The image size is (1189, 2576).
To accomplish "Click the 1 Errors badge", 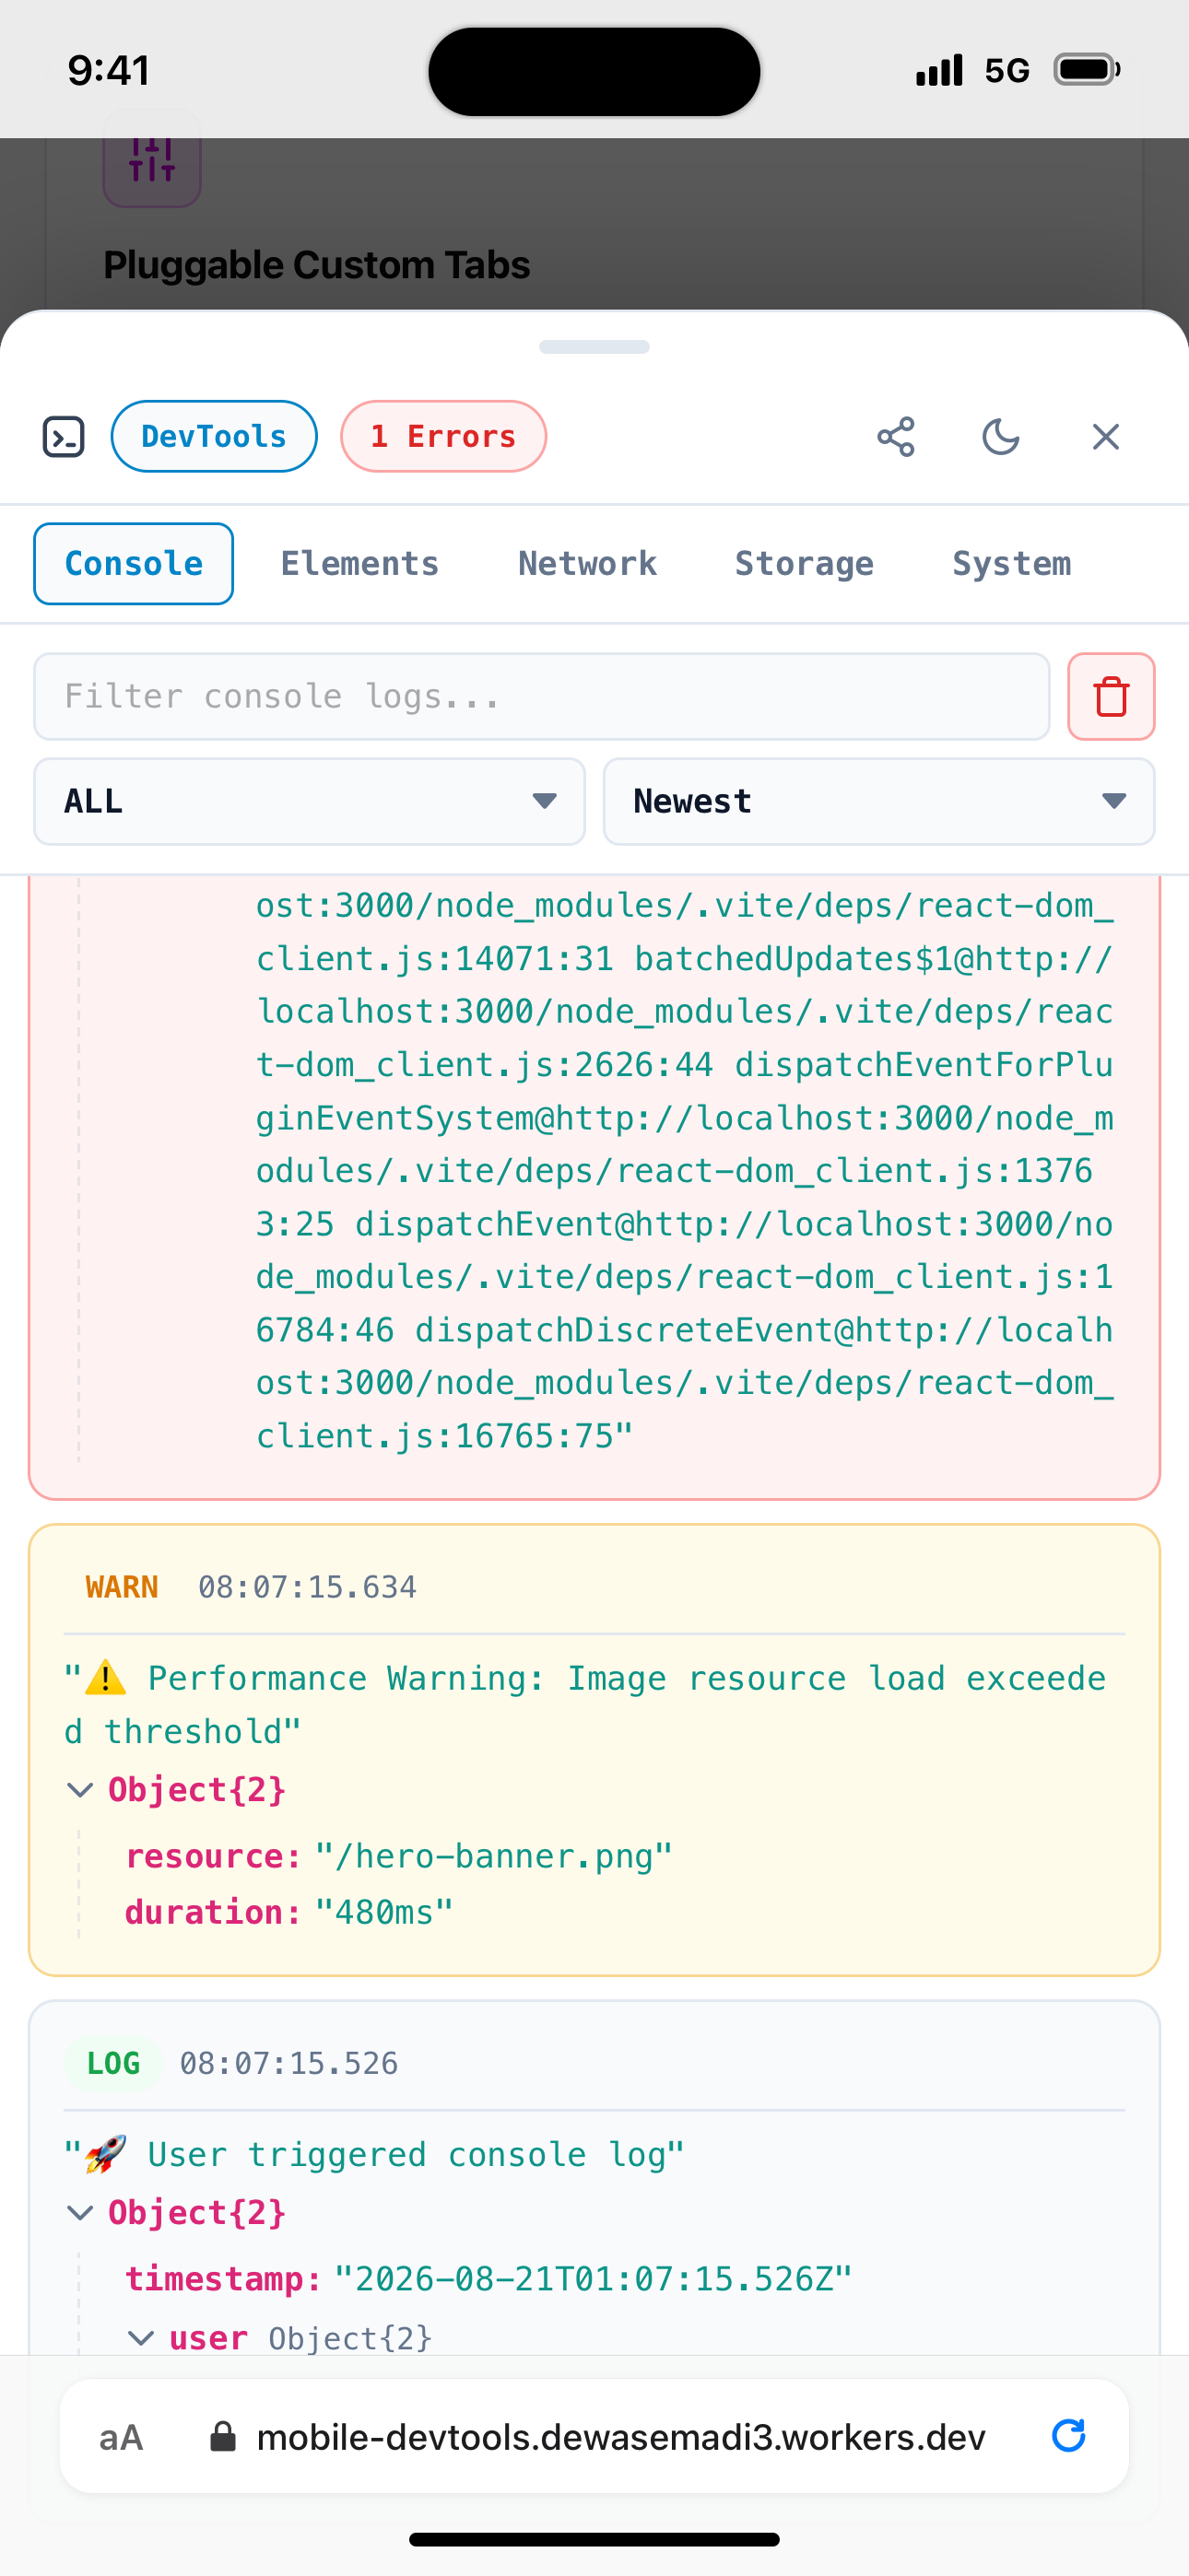I will point(443,437).
